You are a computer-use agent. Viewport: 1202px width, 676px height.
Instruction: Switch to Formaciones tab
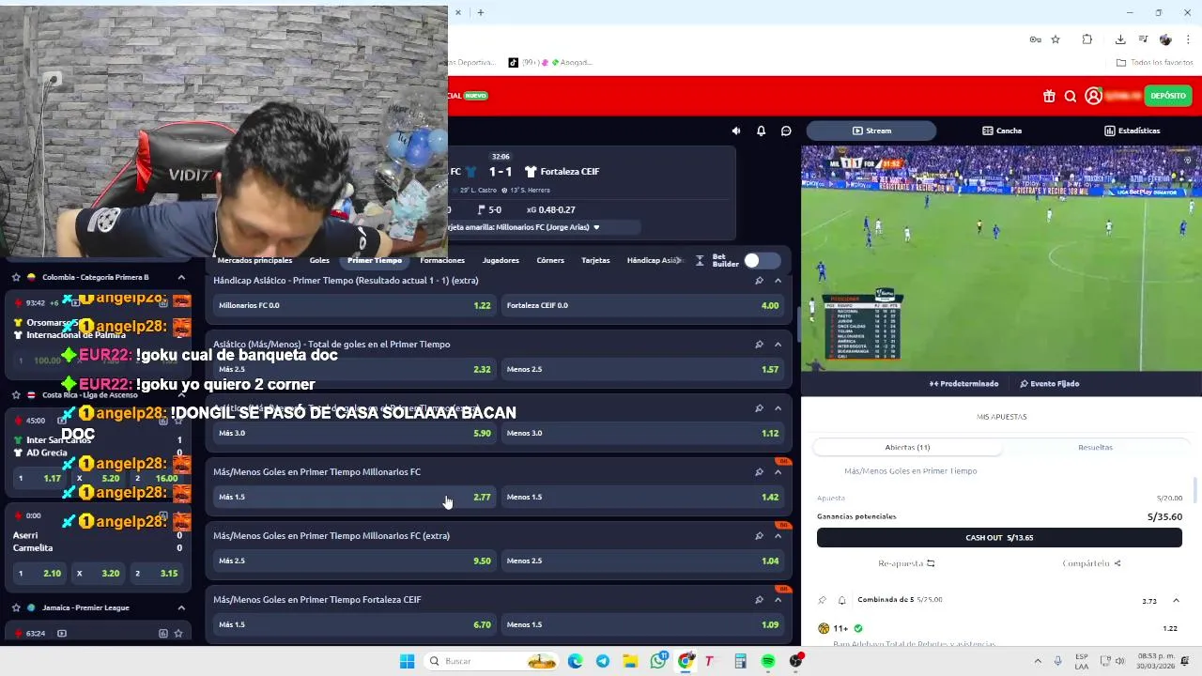pyautogui.click(x=442, y=260)
